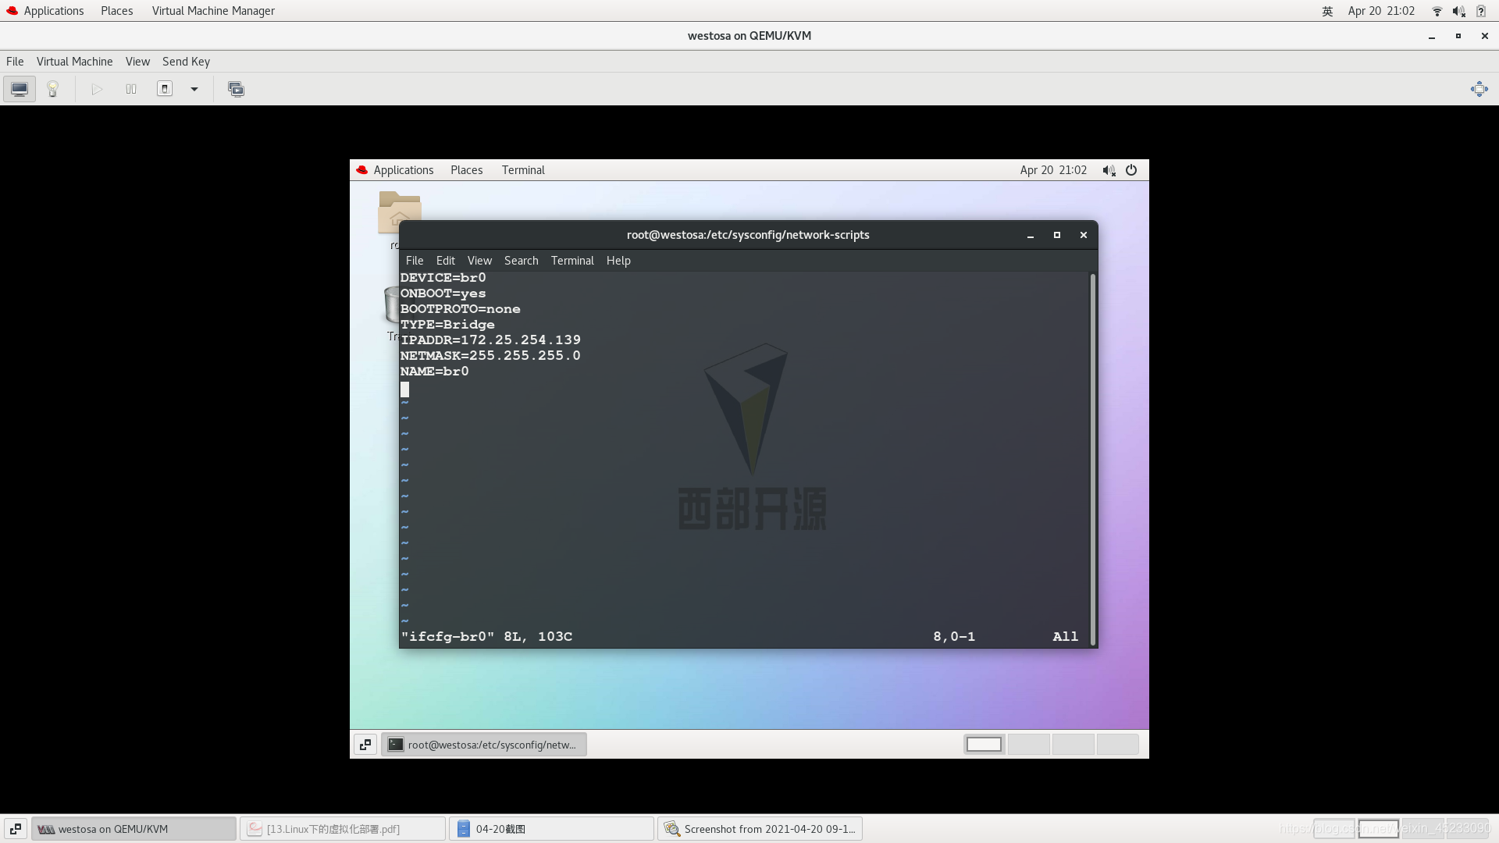1499x843 pixels.
Task: Maximize the terminal window
Action: [1057, 235]
